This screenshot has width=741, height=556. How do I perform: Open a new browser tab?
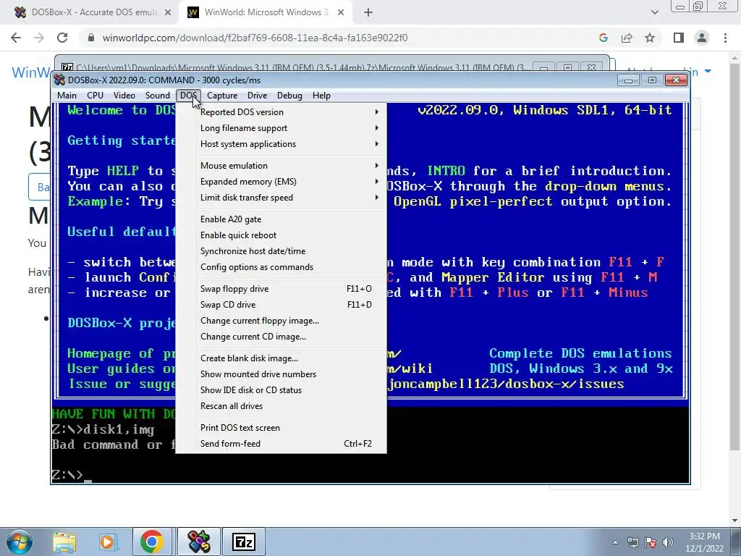click(x=368, y=13)
